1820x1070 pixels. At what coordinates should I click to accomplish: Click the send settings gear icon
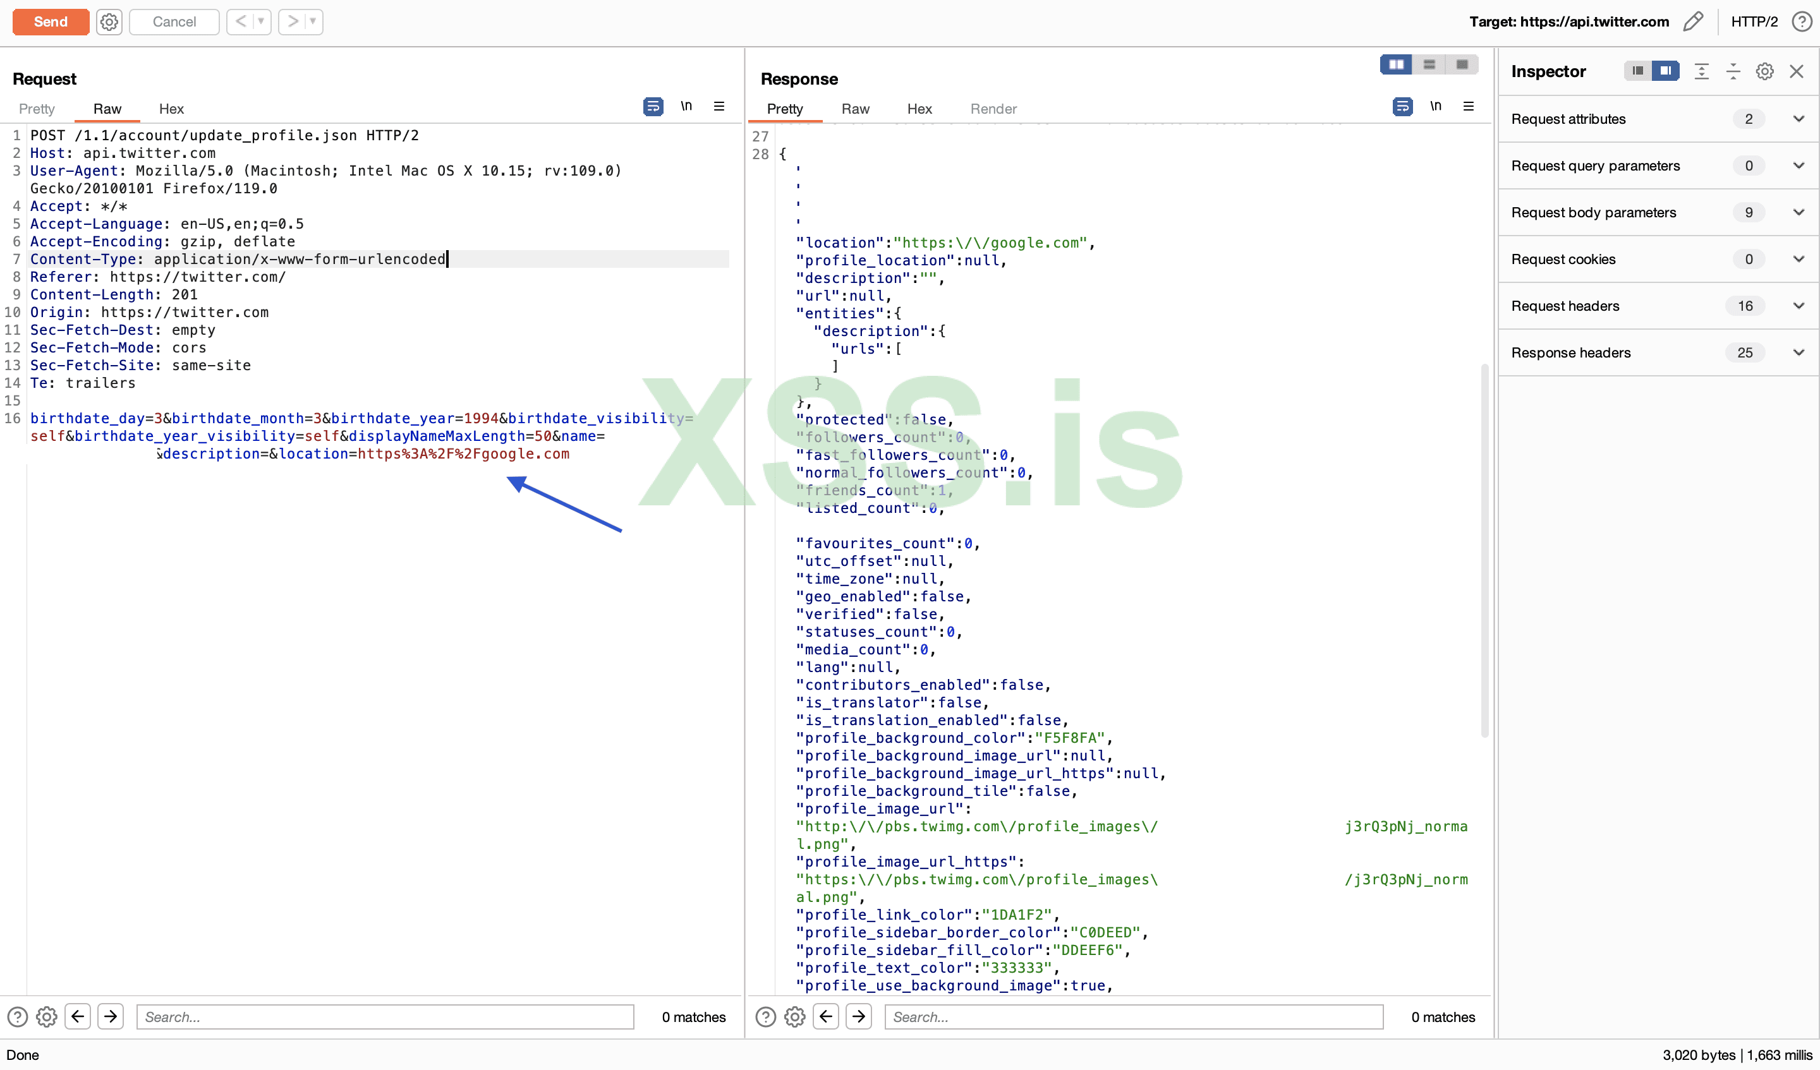pos(109,21)
